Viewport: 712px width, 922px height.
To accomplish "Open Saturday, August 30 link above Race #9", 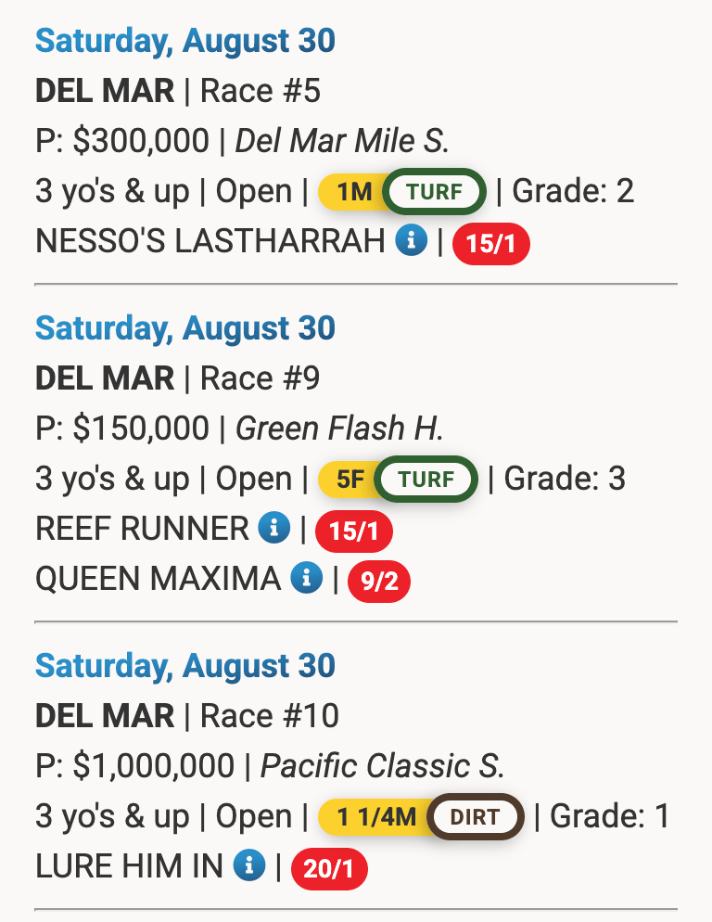I will [184, 328].
